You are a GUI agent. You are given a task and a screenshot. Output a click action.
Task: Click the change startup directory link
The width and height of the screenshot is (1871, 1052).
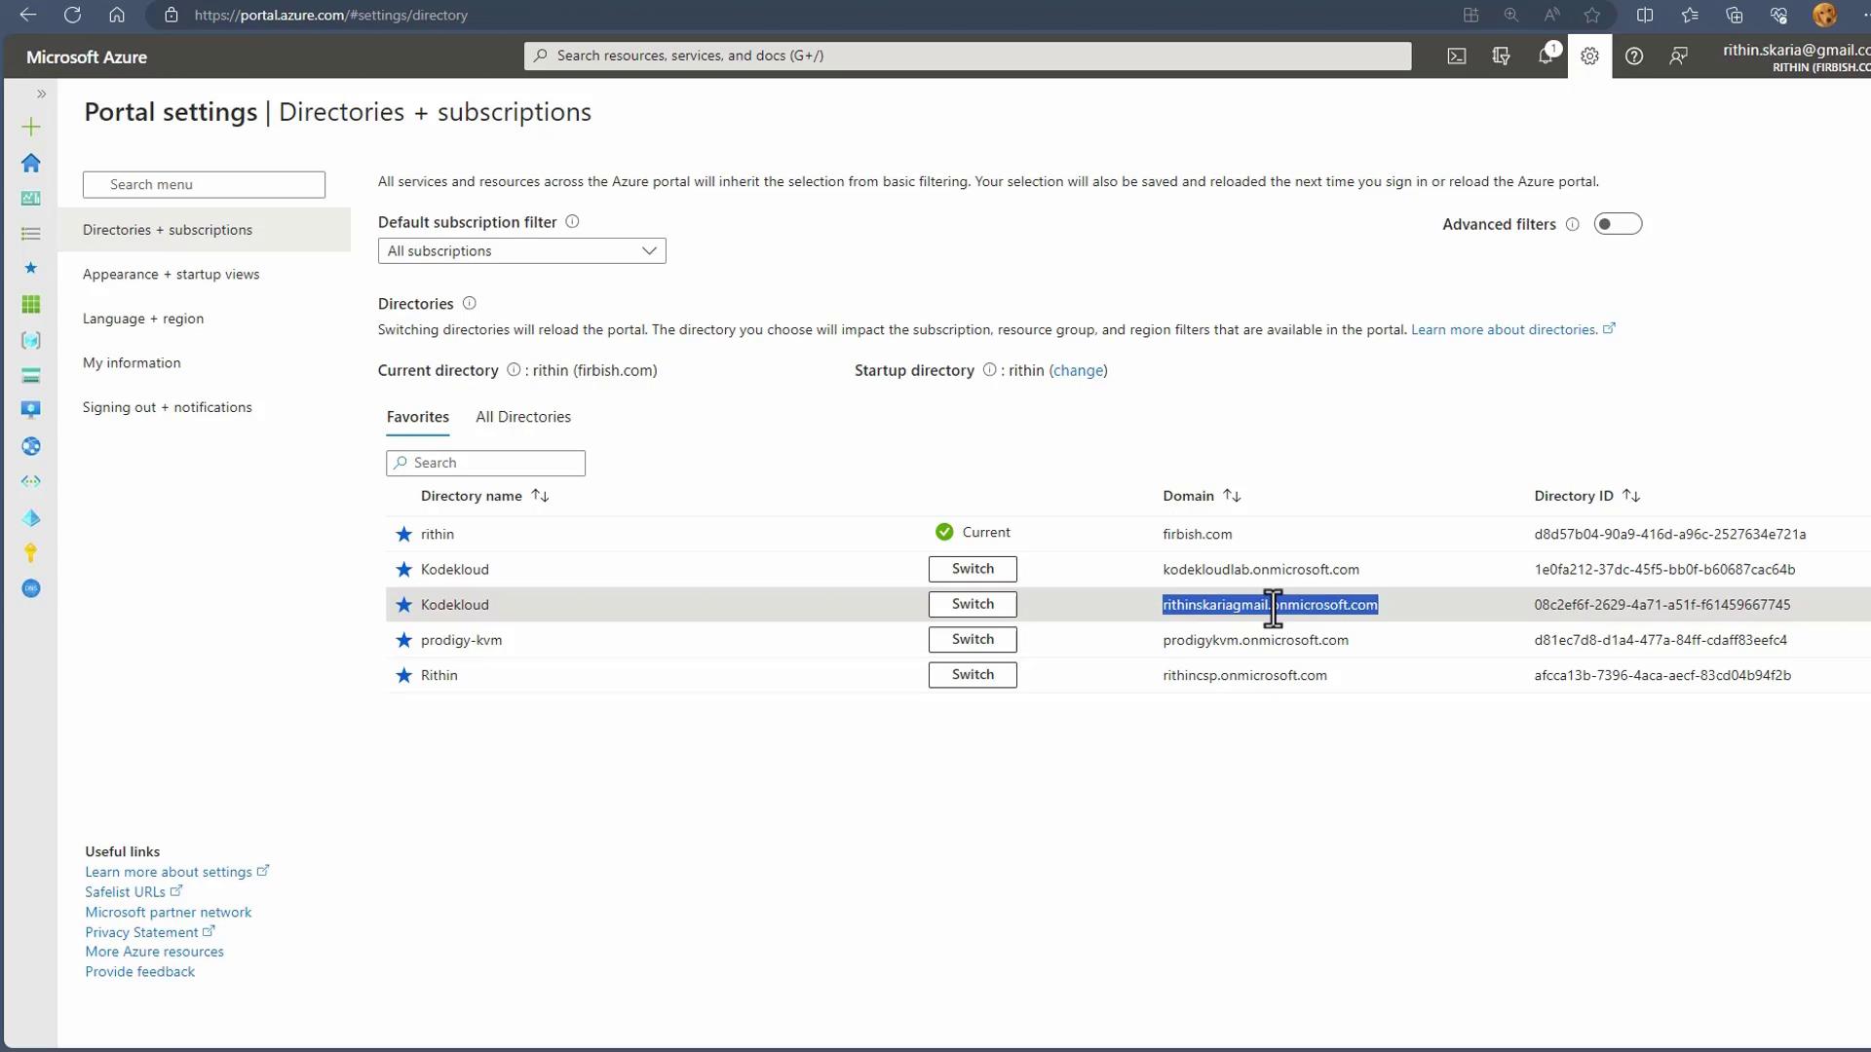tap(1078, 371)
